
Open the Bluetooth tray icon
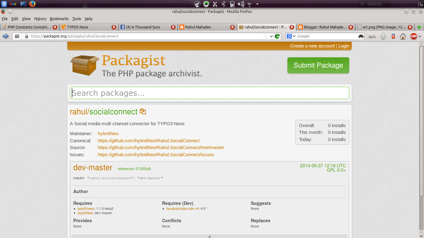coord(223,4)
